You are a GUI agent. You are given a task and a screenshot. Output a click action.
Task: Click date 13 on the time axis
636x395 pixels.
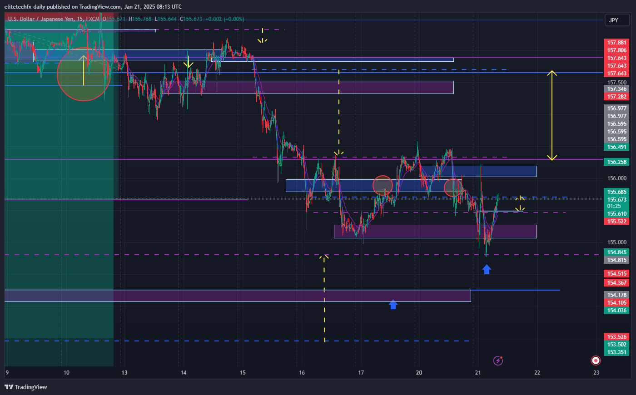tap(124, 373)
